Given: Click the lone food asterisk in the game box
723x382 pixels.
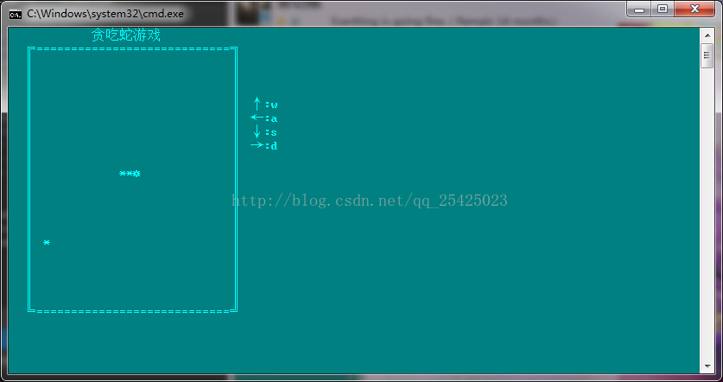Looking at the screenshot, I should [x=47, y=242].
